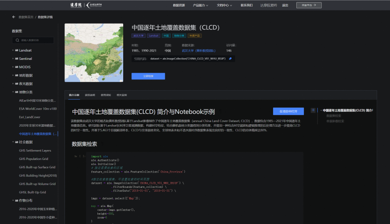Switch to the 使用须知 tab
Image resolution: width=390 pixels, height=224 pixels.
coord(106,95)
